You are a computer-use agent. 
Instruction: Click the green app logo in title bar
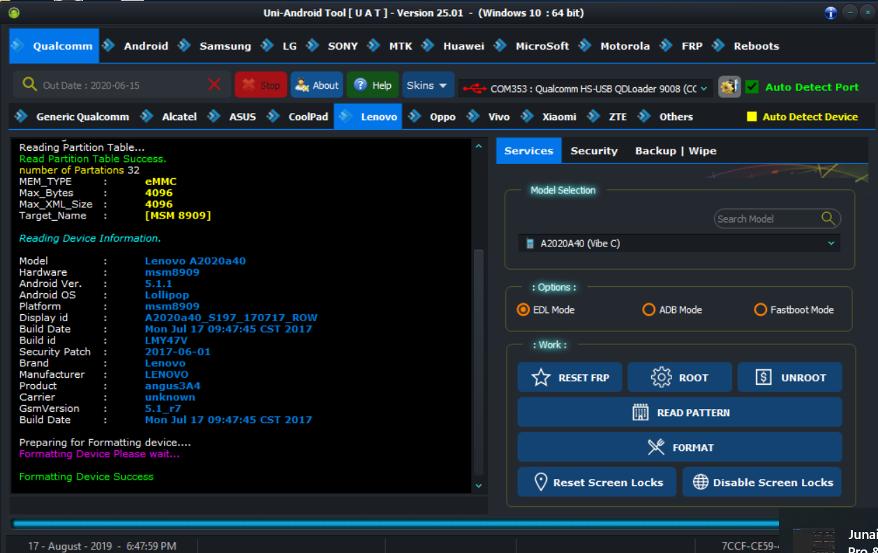coord(14,13)
